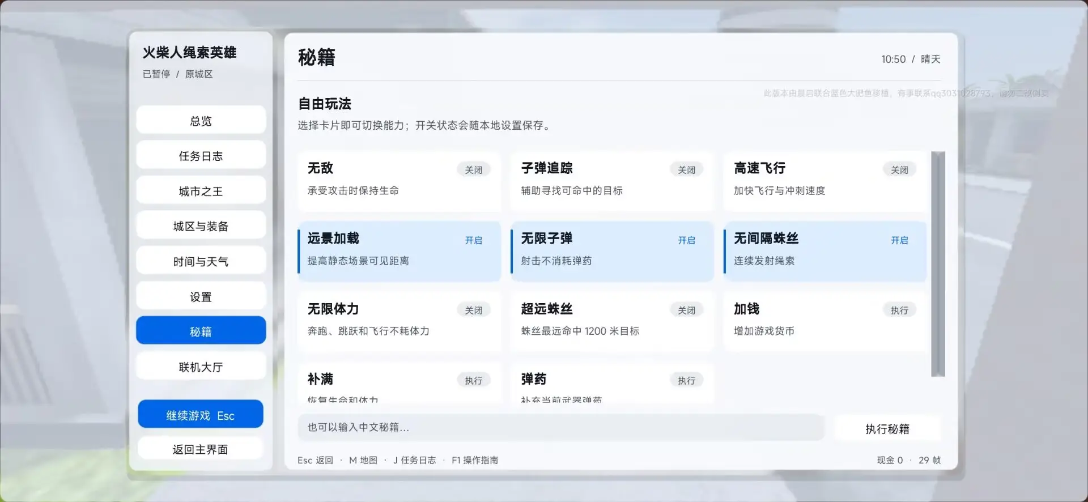Screen dimensions: 1088x502
Task: Click the F1 操作指南 shortcut hint
Action: point(475,460)
